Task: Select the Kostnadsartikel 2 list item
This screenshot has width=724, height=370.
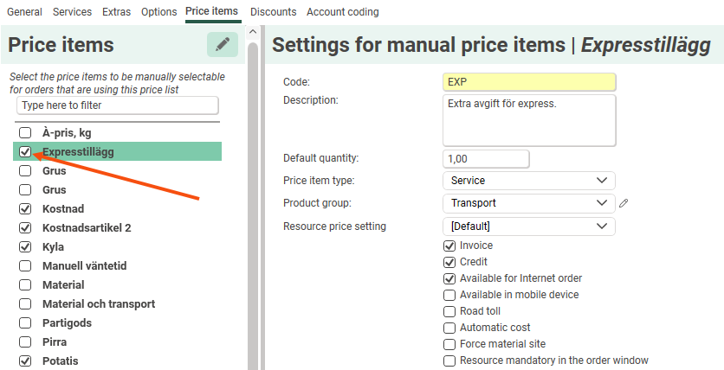Action: tap(87, 228)
